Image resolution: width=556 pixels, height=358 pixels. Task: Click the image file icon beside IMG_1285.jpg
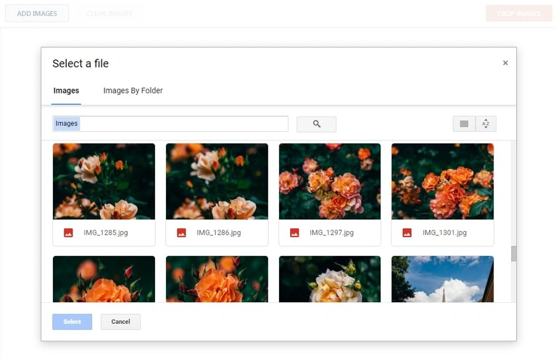tap(68, 233)
